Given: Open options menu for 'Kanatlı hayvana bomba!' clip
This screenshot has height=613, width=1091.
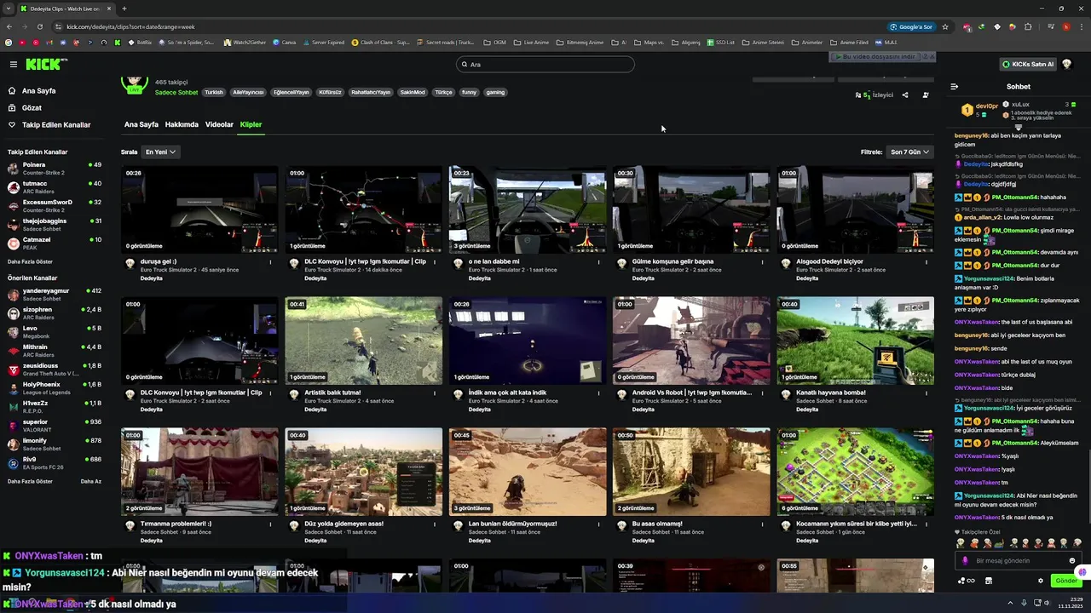Looking at the screenshot, I should 926,393.
